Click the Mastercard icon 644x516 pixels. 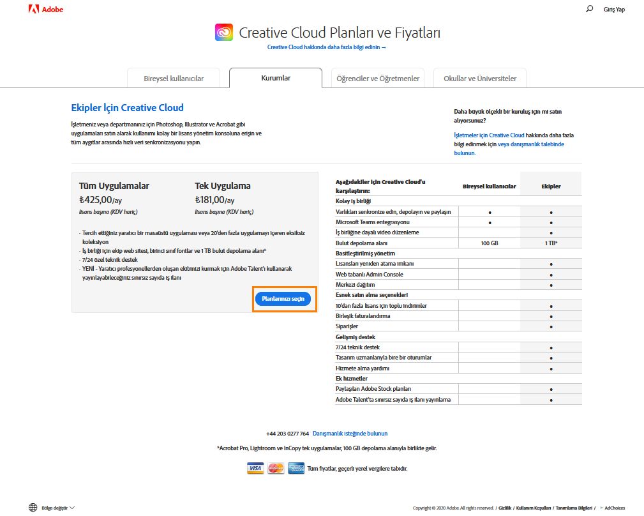[276, 468]
